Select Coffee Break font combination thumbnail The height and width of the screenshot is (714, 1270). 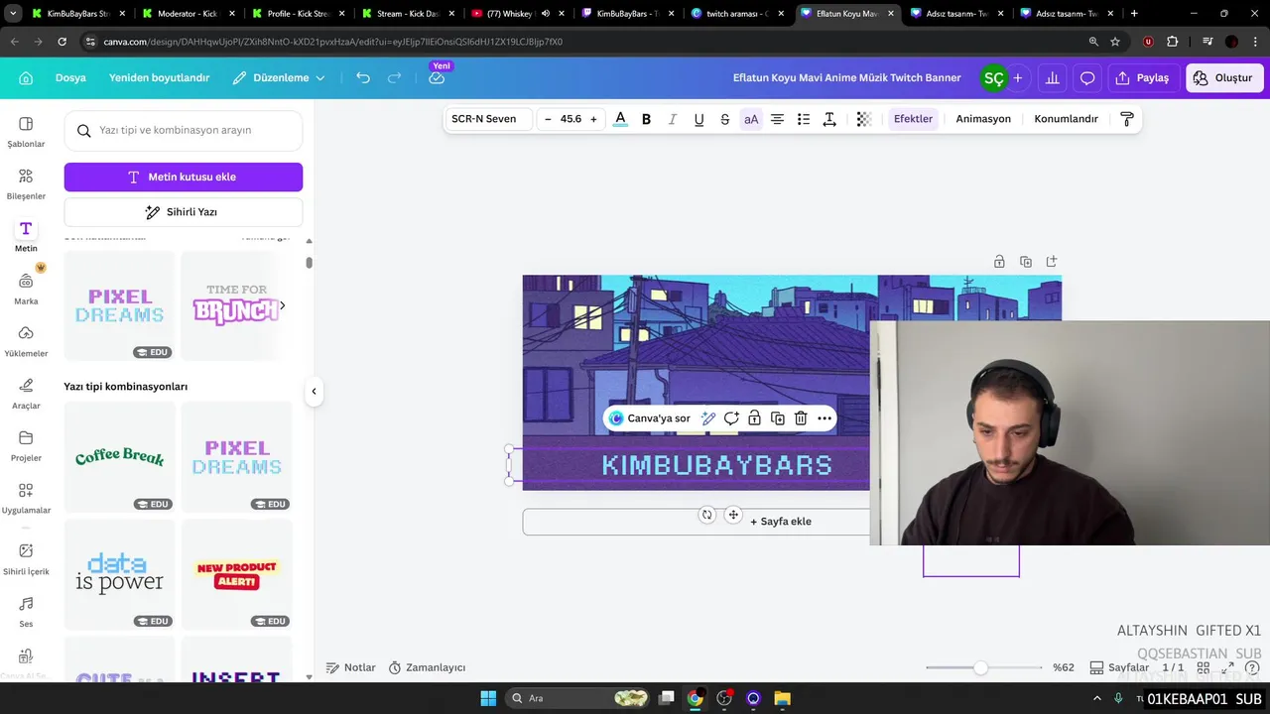119,457
